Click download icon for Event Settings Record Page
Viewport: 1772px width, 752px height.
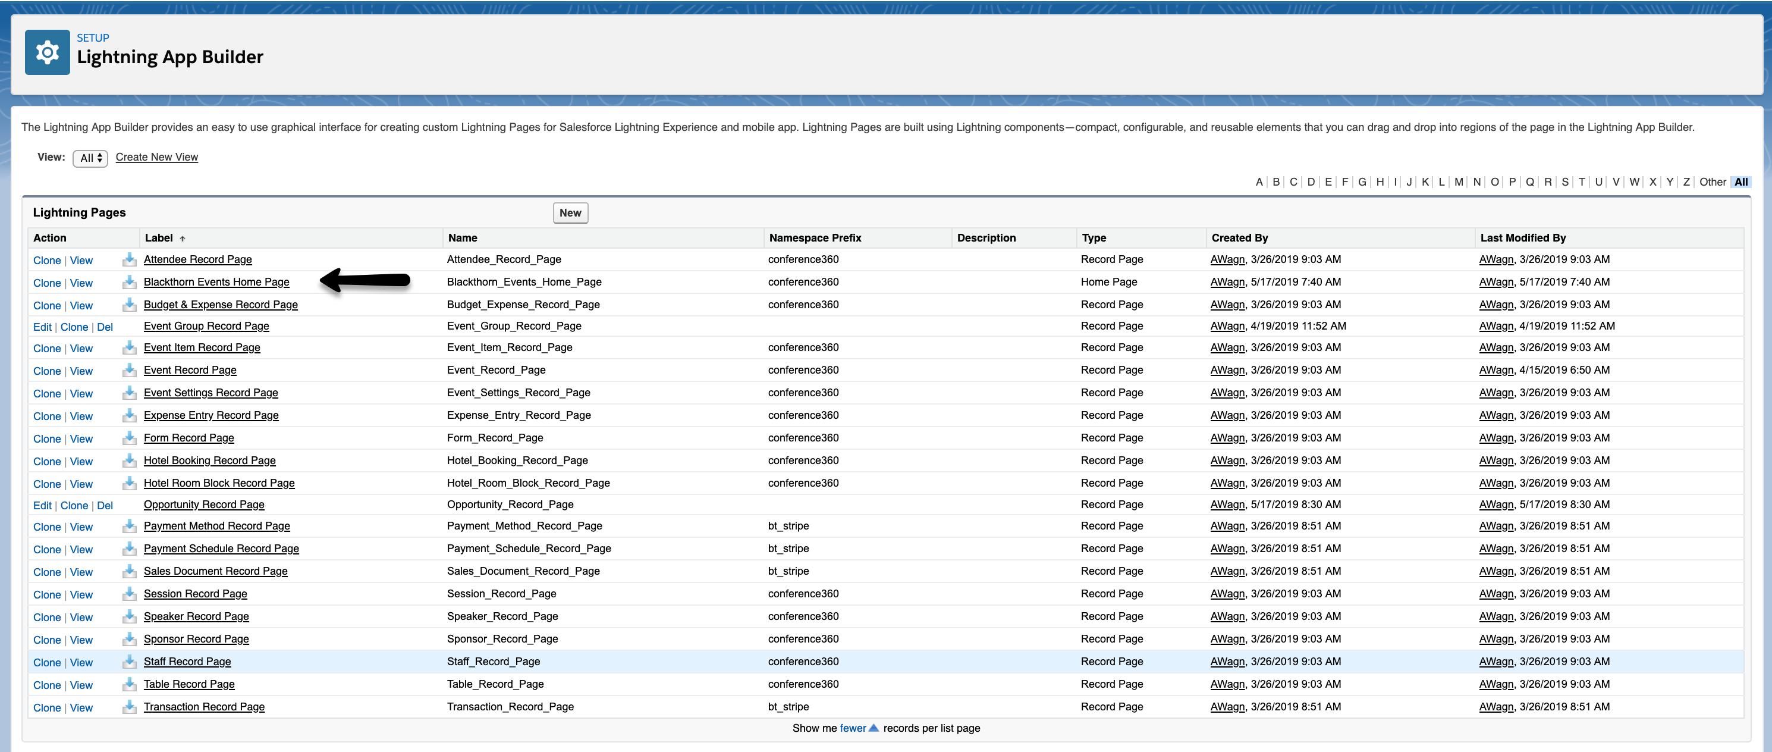coord(129,393)
